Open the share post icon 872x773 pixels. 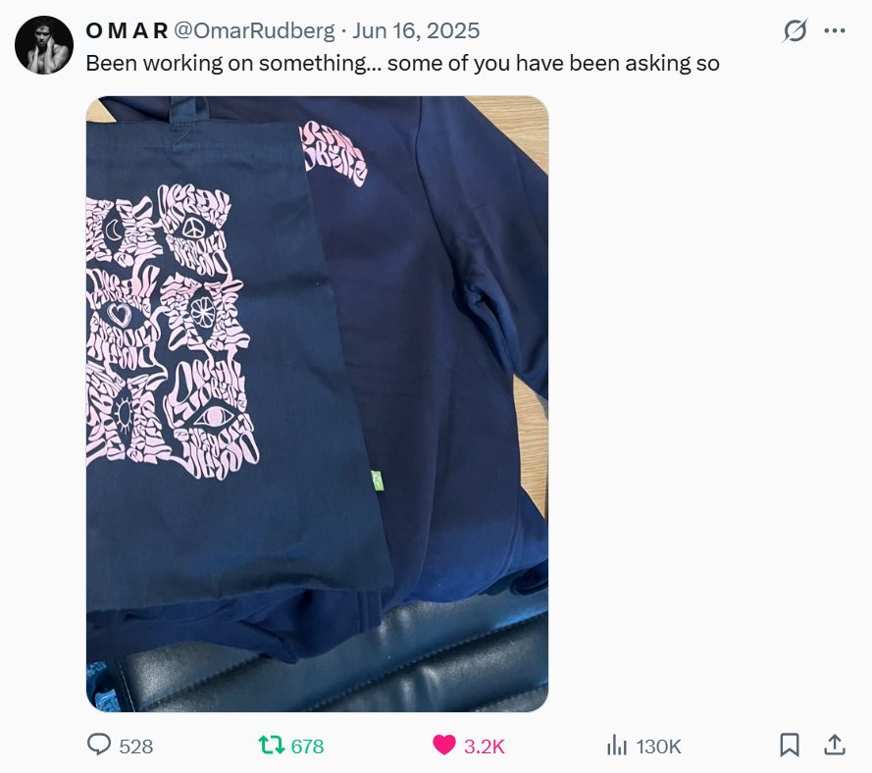click(835, 745)
